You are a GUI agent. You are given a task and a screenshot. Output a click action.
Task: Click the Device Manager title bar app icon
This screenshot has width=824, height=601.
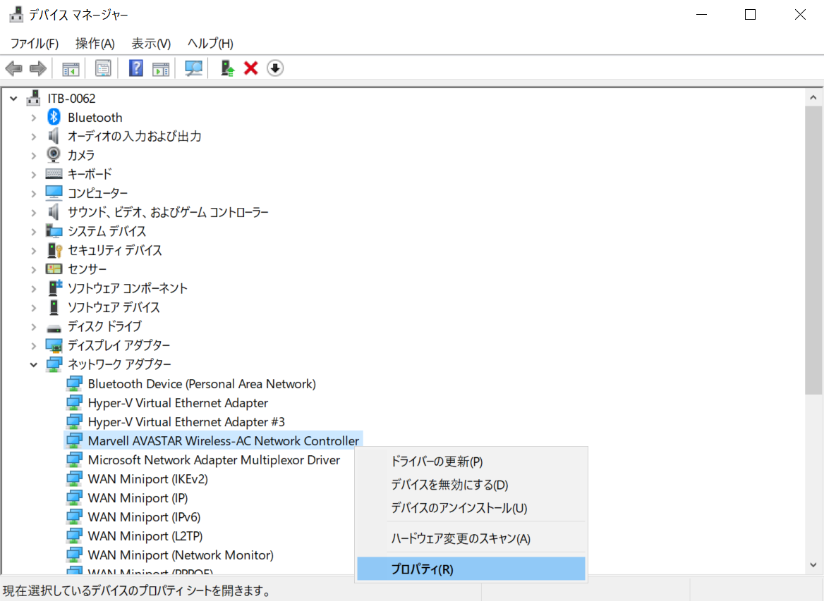coord(16,15)
